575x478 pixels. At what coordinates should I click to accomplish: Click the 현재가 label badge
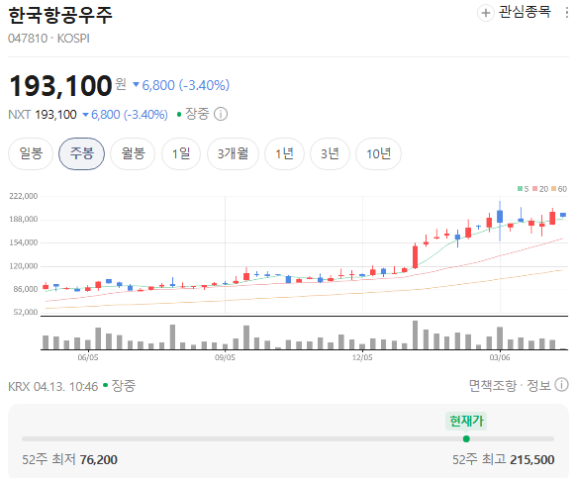pyautogui.click(x=466, y=421)
